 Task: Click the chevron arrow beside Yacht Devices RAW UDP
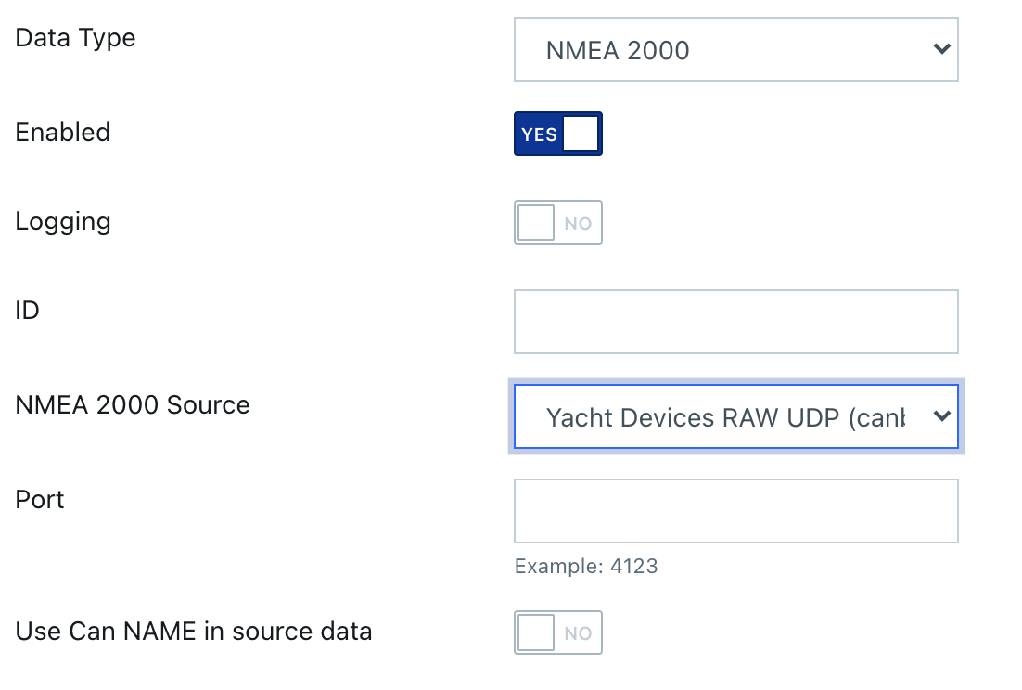[x=942, y=415]
